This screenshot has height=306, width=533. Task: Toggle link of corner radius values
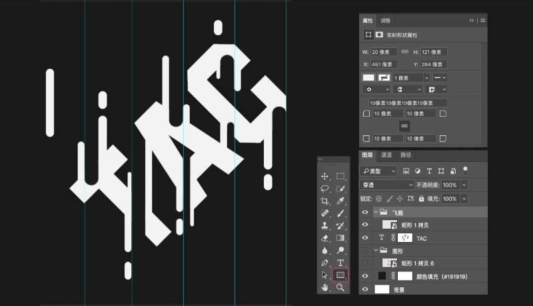pyautogui.click(x=404, y=126)
